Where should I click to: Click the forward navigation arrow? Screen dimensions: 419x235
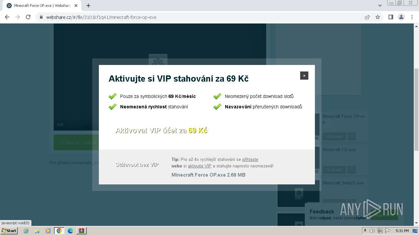tap(18, 17)
